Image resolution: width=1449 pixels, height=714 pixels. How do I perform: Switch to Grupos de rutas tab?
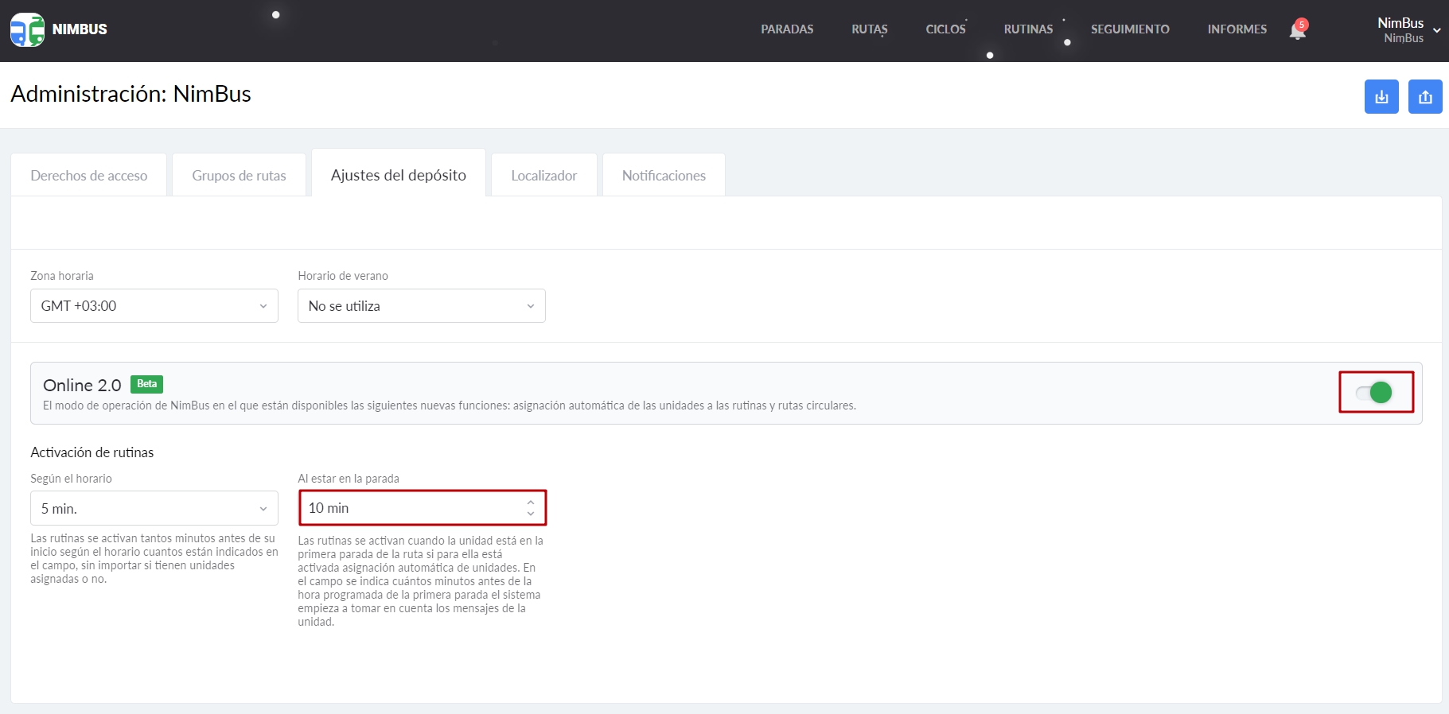tap(239, 175)
